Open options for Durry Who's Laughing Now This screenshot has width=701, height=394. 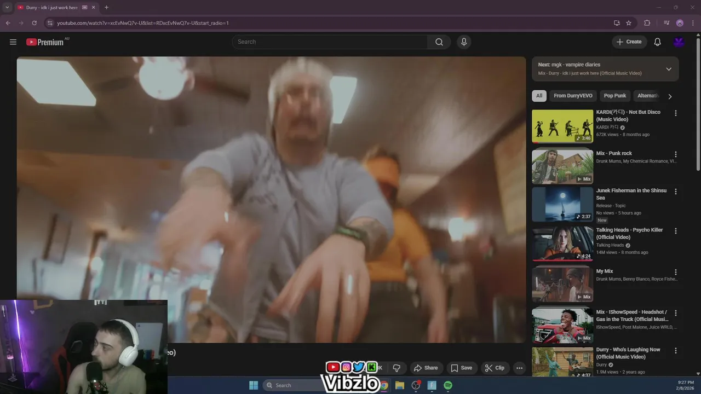tap(675, 350)
